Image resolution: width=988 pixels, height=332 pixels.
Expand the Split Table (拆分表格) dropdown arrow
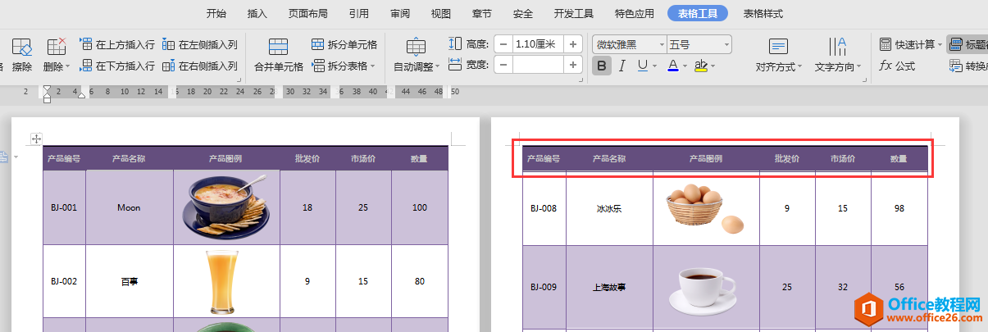[372, 66]
